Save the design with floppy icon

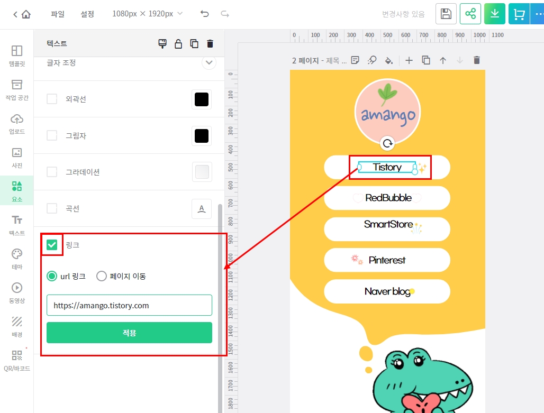coord(446,14)
